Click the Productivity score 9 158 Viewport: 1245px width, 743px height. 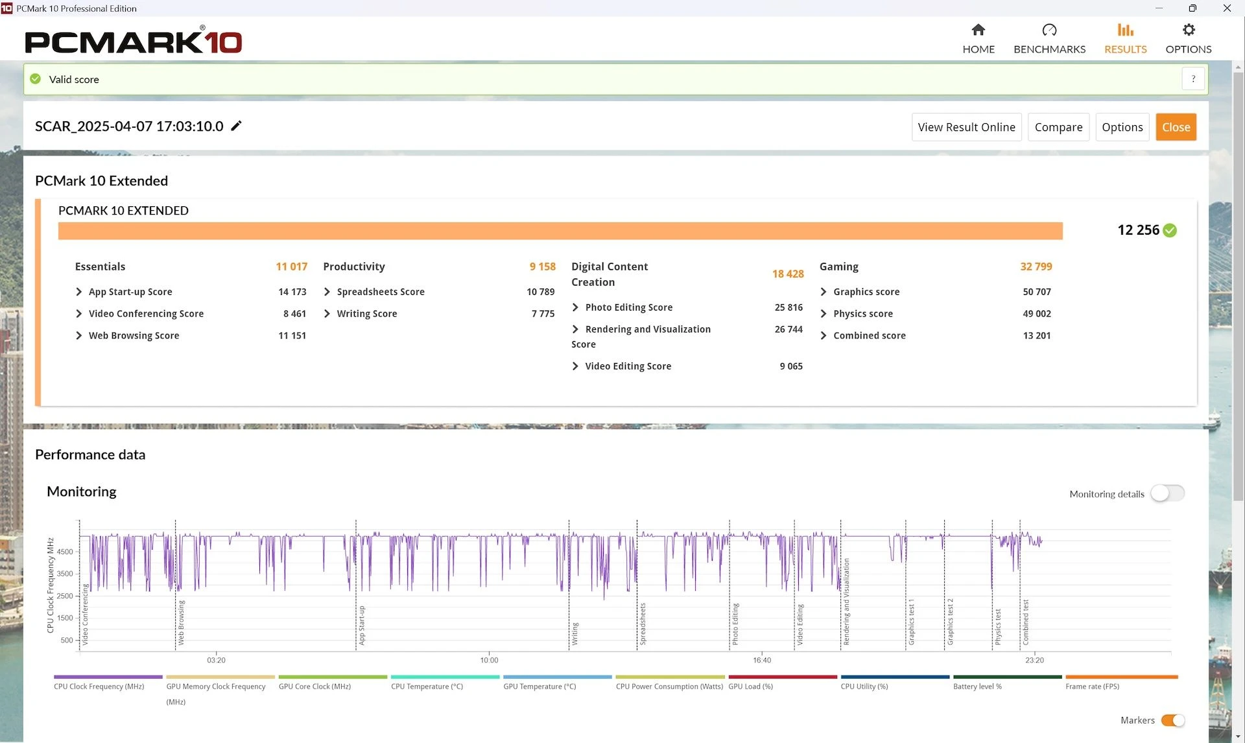pos(542,266)
